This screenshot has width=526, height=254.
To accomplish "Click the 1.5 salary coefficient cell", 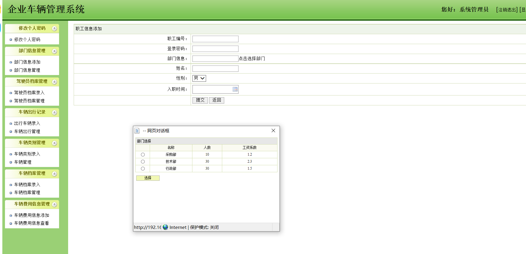I will tap(250, 168).
